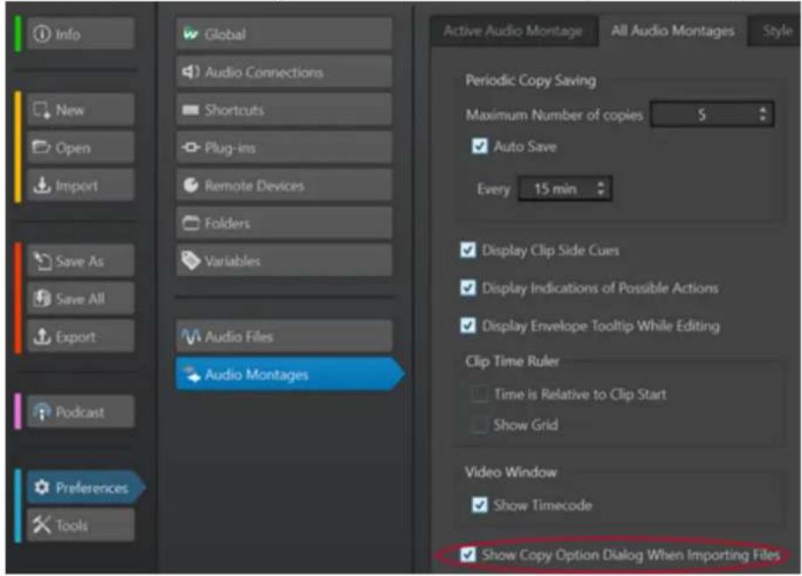Screen dimensions: 802x576
Task: Click the 'Video Window' group heading
Action: point(511,472)
